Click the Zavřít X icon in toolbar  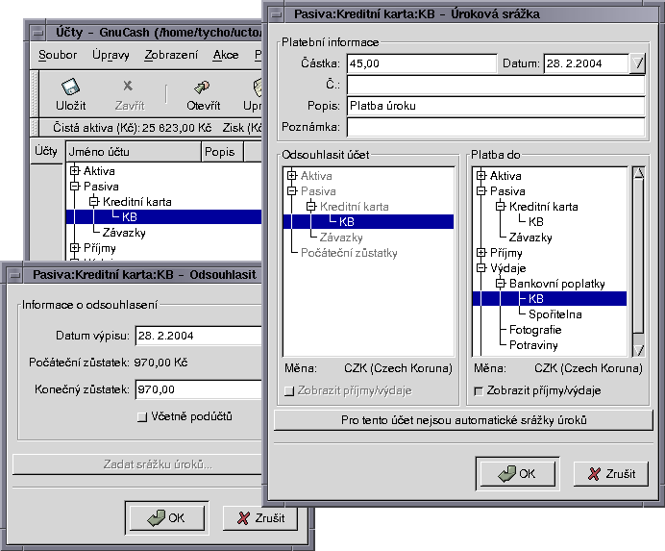click(128, 86)
